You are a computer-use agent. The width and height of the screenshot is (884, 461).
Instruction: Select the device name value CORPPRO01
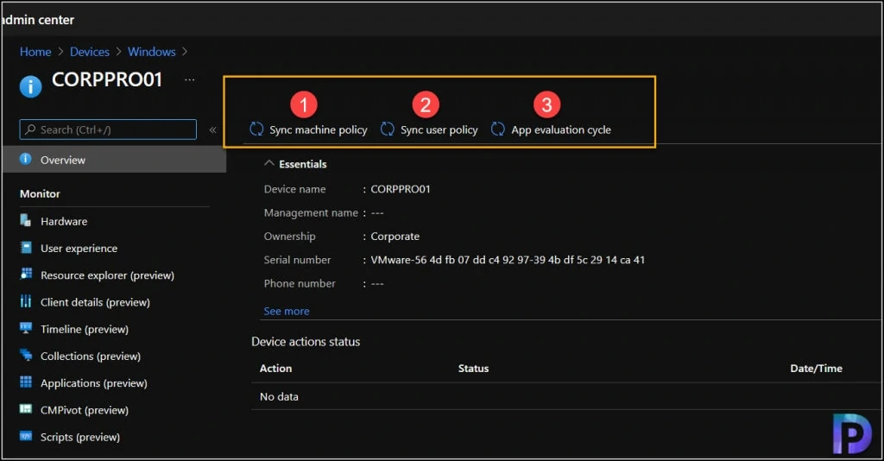(x=401, y=189)
